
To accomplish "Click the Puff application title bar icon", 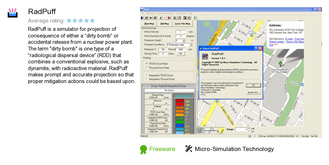I will point(142,9).
